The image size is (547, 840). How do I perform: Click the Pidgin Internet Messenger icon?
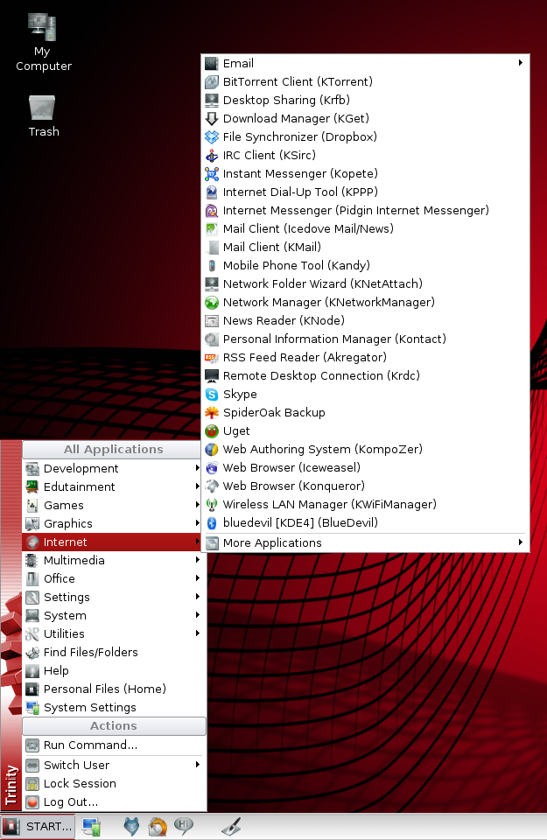(212, 211)
